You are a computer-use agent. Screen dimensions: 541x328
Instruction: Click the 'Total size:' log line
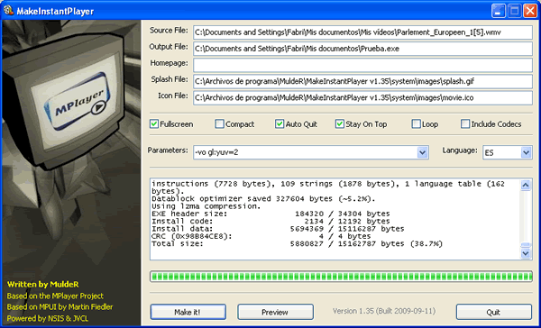tap(297, 244)
